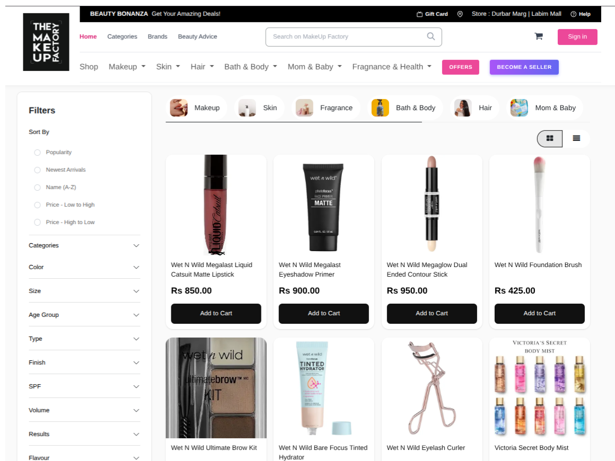Image resolution: width=615 pixels, height=461 pixels.
Task: Open the Ultimate Brow Kit product image
Action: tap(216, 388)
